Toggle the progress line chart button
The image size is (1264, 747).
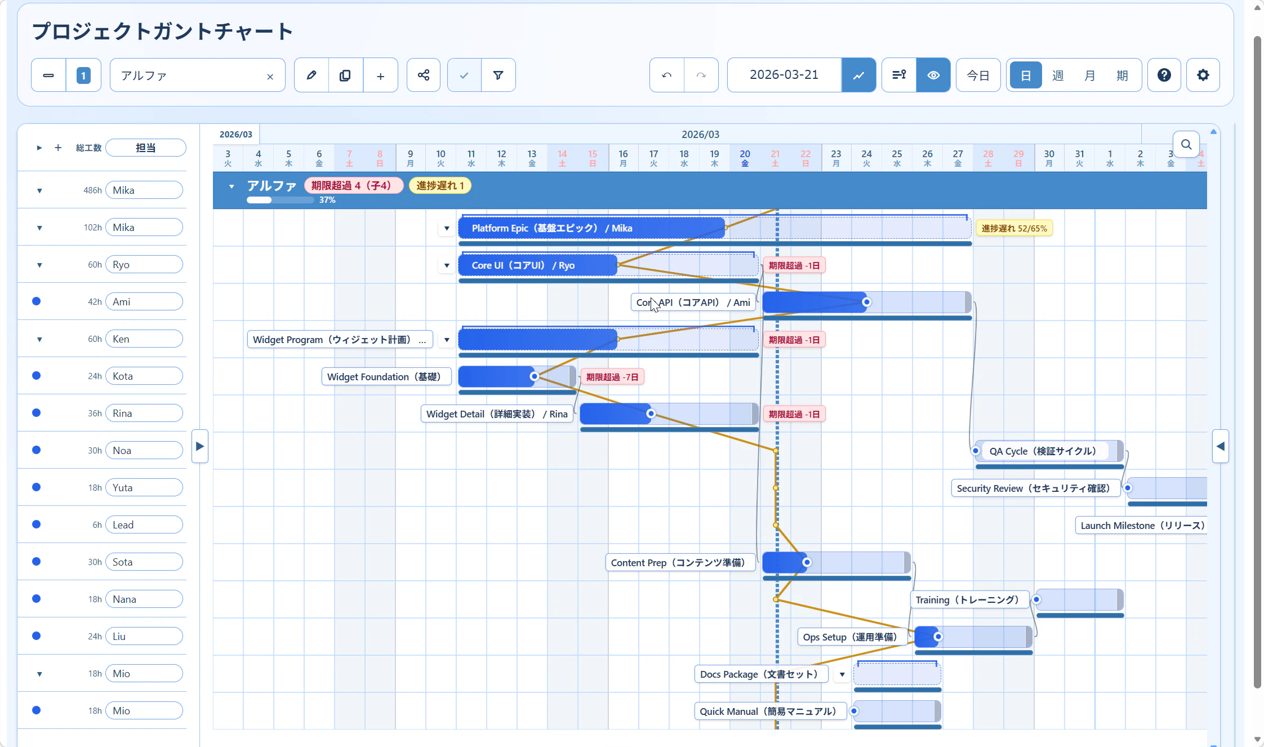click(x=858, y=75)
